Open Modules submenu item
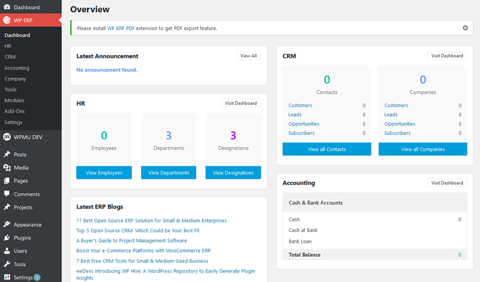This screenshot has height=282, width=480. [14, 100]
